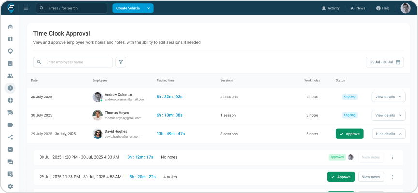Open the home building icon in sidebar
The image size is (418, 193).
[x=10, y=27]
